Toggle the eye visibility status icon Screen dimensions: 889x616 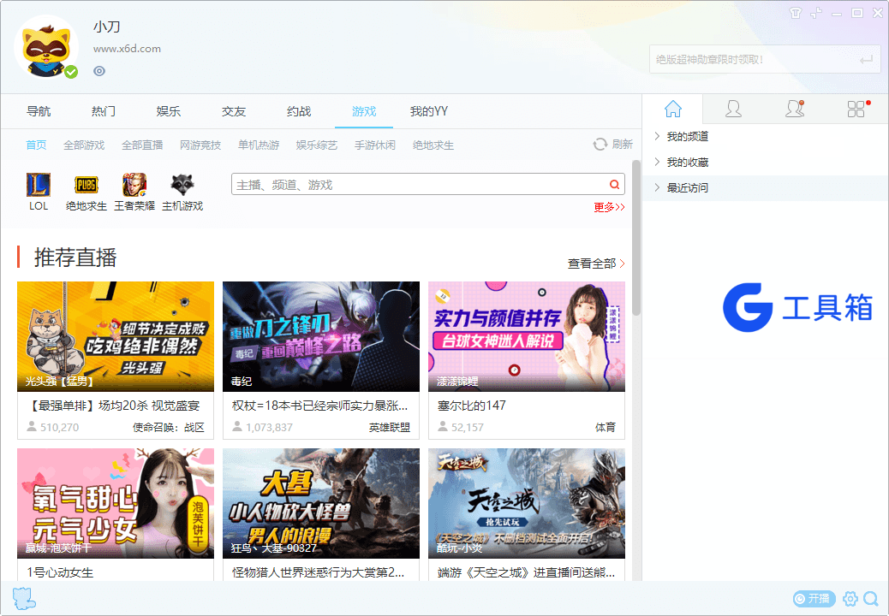pos(99,71)
